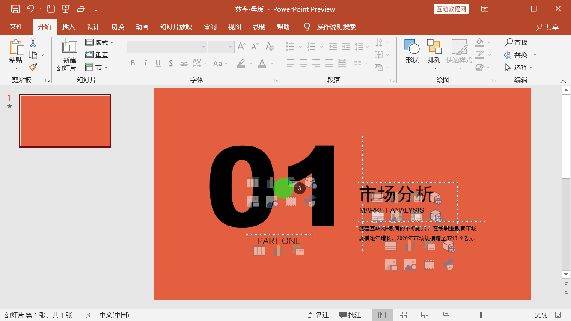Image resolution: width=571 pixels, height=321 pixels.
Task: Open the Section 节 dropdown
Action: click(96, 67)
